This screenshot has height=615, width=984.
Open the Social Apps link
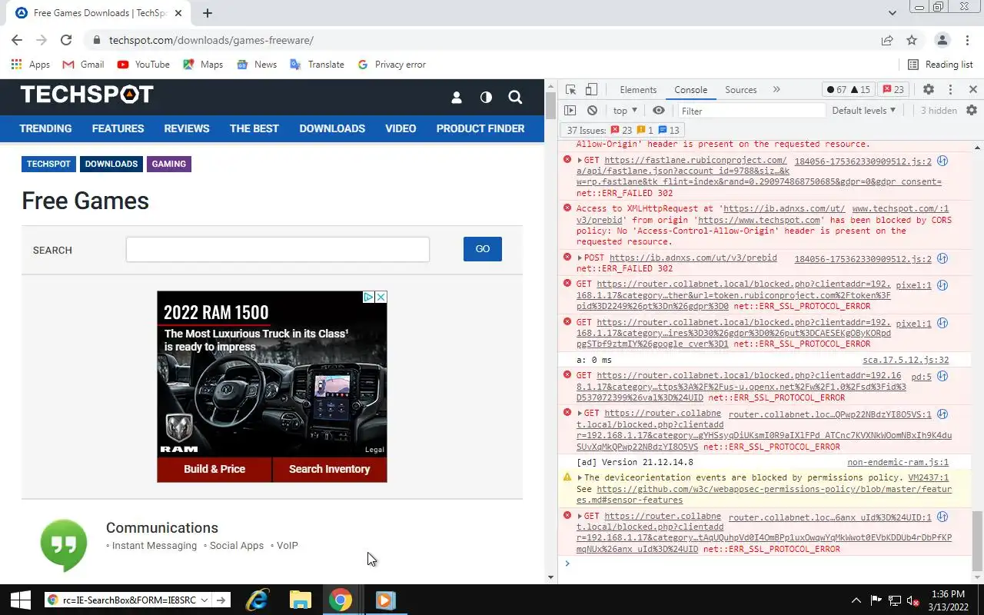pyautogui.click(x=237, y=545)
